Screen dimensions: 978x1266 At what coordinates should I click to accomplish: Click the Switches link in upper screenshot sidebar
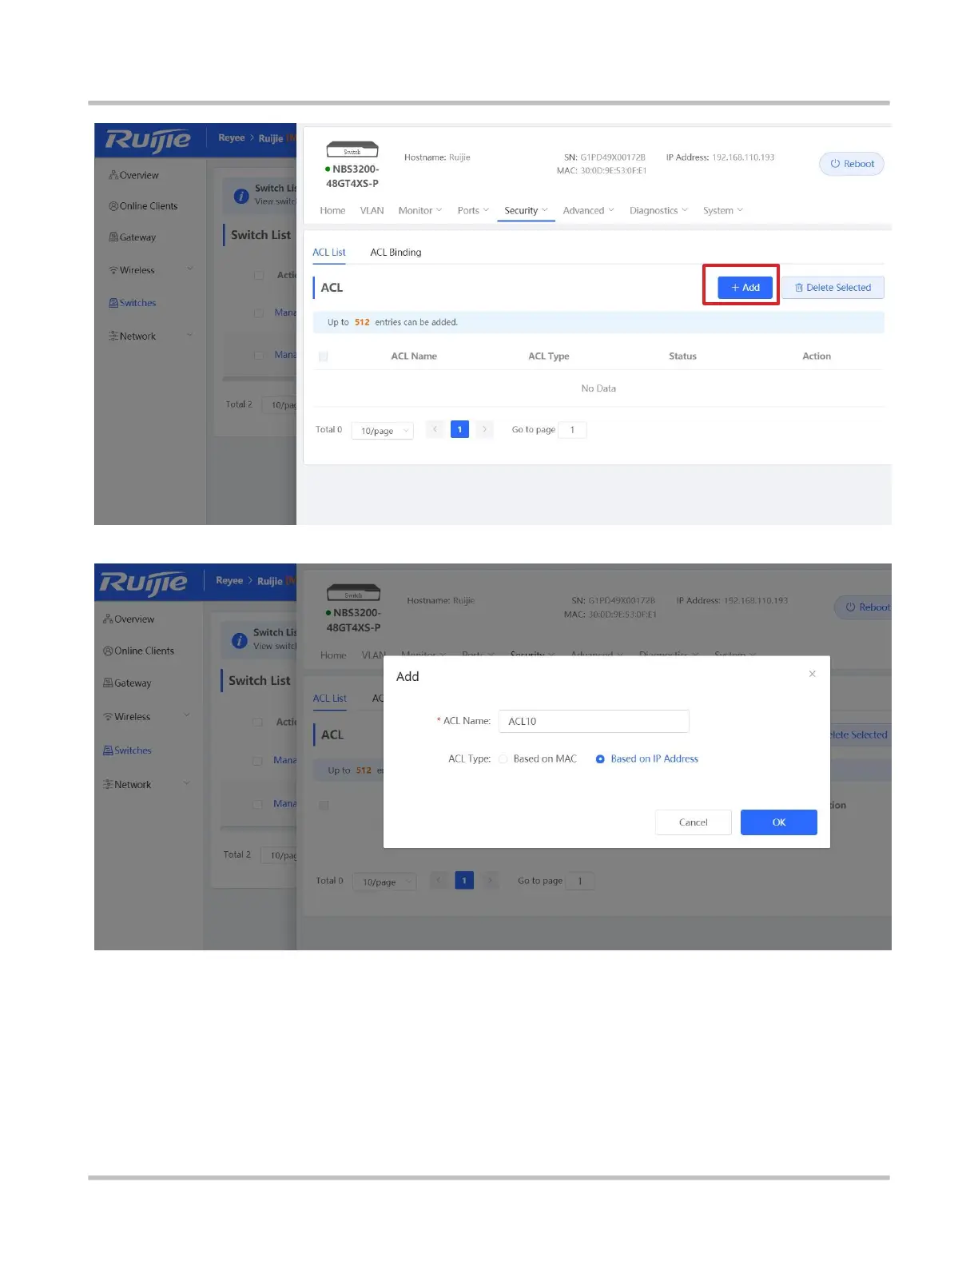tap(137, 304)
